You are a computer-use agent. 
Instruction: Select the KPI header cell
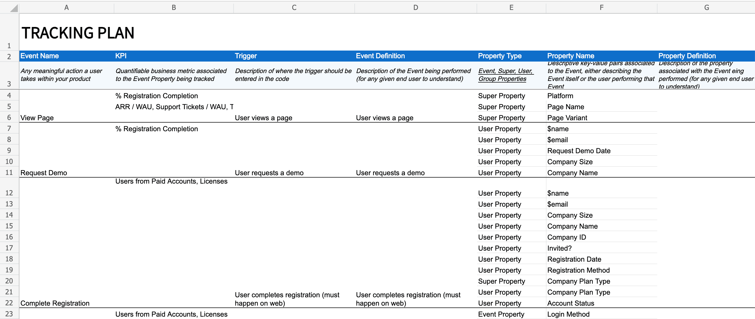click(121, 56)
